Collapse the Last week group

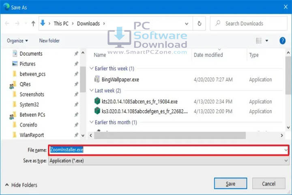pyautogui.click(x=91, y=90)
